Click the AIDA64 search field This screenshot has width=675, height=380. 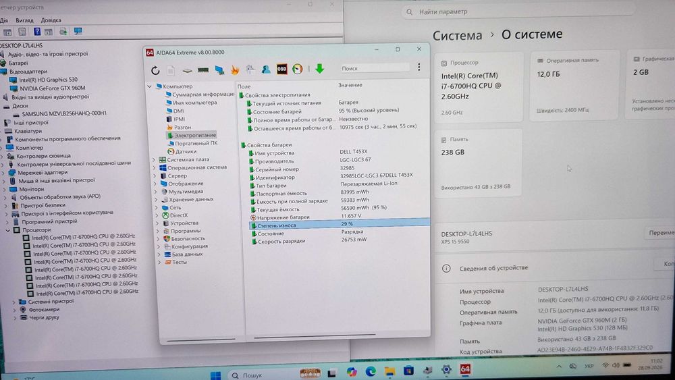click(x=375, y=68)
